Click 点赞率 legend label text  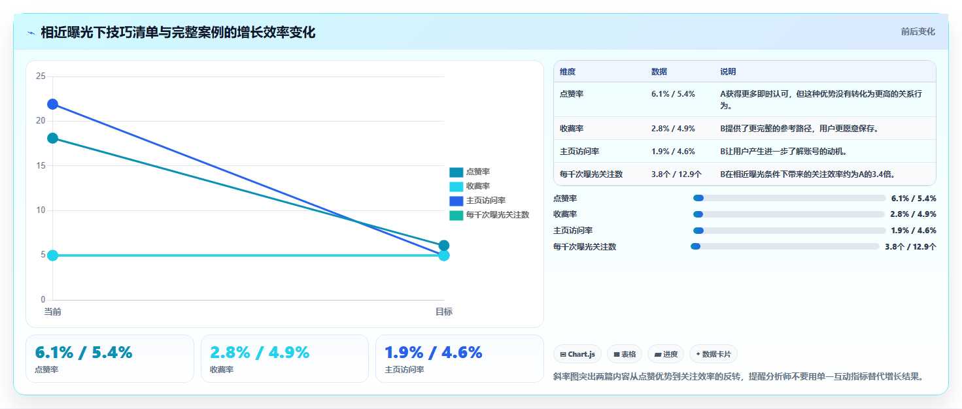click(478, 172)
